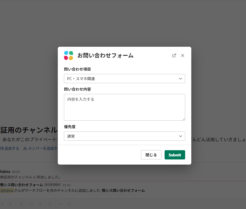Close the form using the 閉じる button
This screenshot has height=209, width=246.
pos(151,155)
